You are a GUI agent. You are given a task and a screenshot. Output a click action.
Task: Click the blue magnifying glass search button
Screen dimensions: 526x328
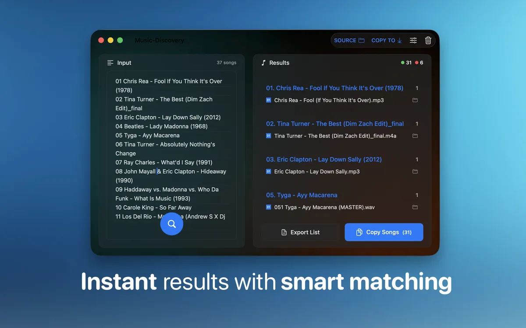[x=171, y=224]
